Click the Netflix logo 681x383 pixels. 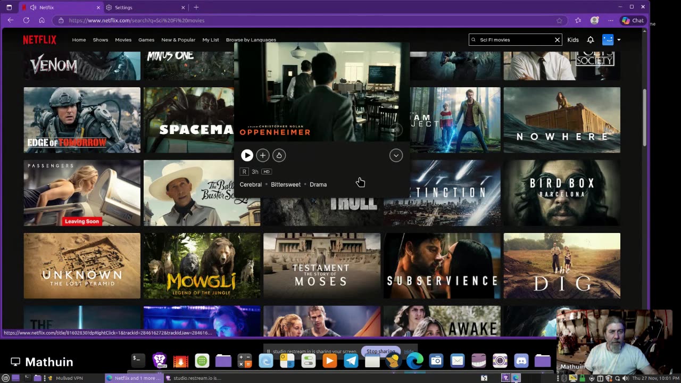tap(39, 40)
